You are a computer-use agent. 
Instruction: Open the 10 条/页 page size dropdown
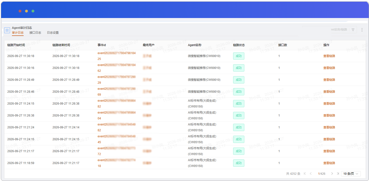click(x=351, y=174)
